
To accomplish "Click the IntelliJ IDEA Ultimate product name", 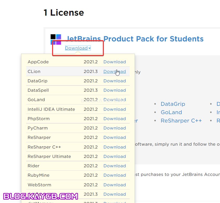I will click(51, 109).
